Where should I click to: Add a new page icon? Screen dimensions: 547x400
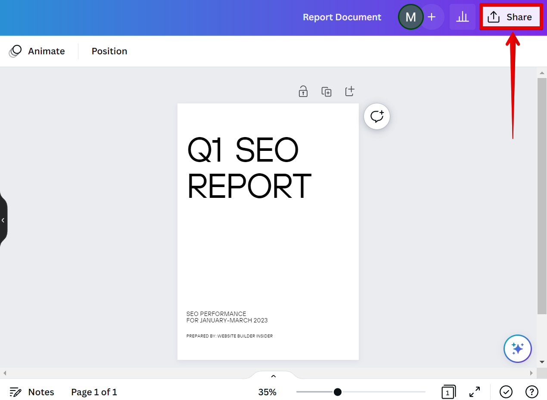pyautogui.click(x=350, y=91)
